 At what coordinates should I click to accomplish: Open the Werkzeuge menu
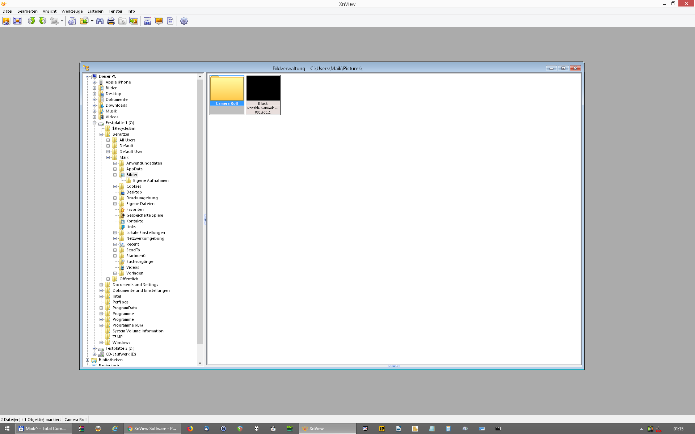click(72, 11)
